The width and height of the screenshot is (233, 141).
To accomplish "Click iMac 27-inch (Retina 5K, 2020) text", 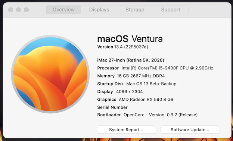I will [x=131, y=60].
